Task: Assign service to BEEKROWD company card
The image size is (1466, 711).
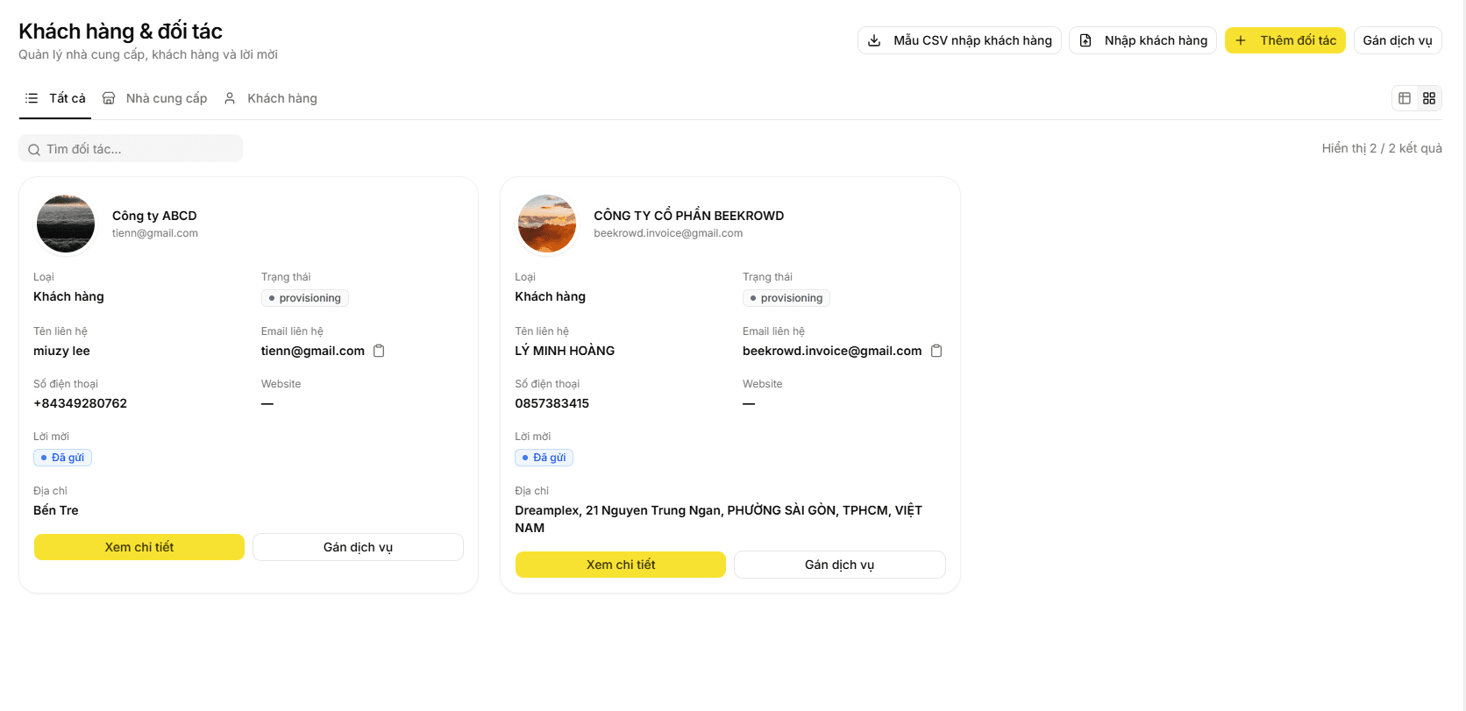Action: click(x=840, y=565)
